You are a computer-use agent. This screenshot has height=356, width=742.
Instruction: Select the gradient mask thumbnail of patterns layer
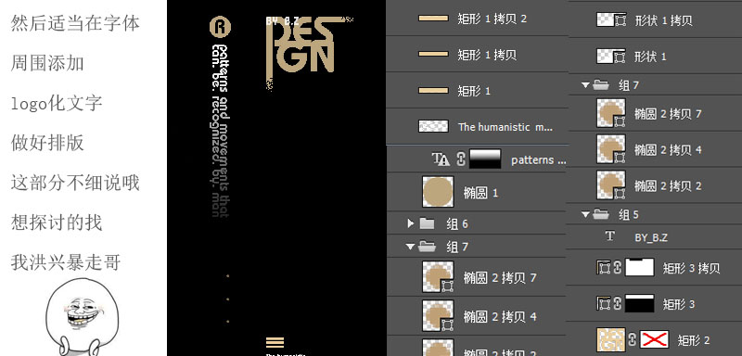tap(485, 159)
